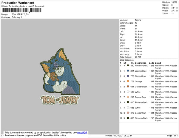The height and width of the screenshot is (138, 179).
Task: Click the Machine value 'Tajima'
Action: pyautogui.click(x=138, y=20)
